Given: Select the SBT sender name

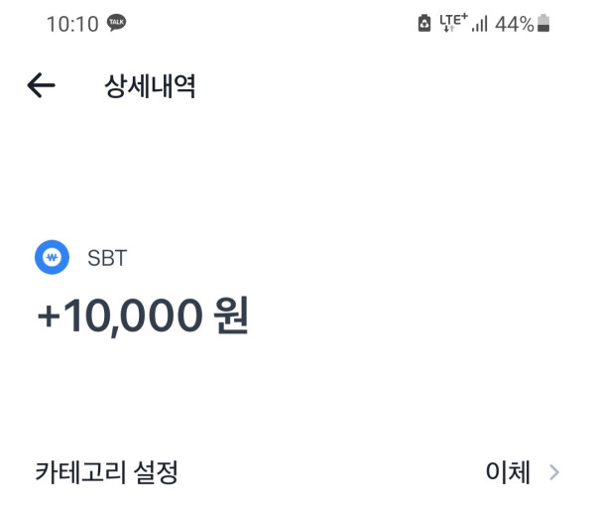Looking at the screenshot, I should pos(107,258).
